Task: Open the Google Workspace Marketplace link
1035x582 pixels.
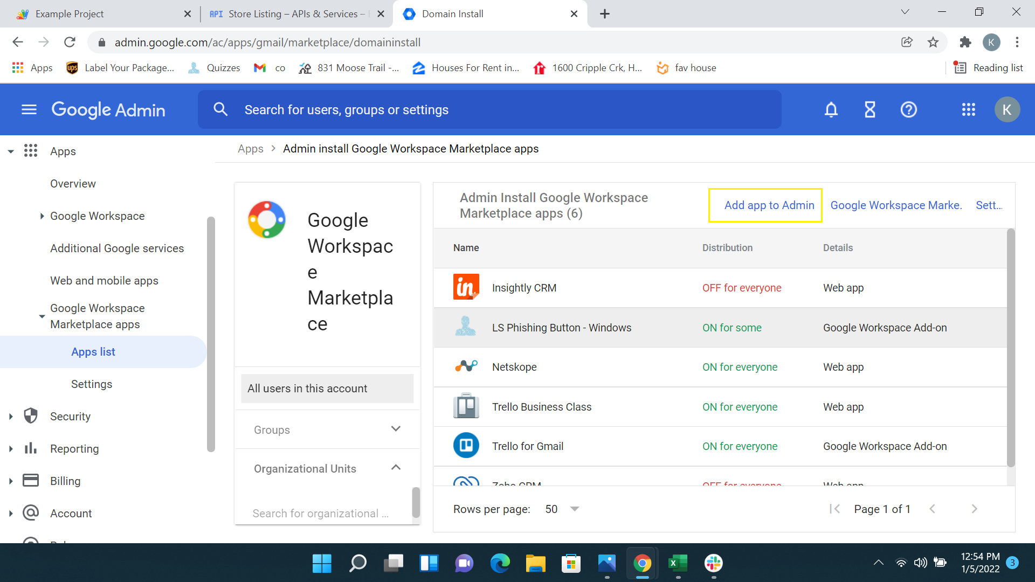Action: [x=896, y=205]
